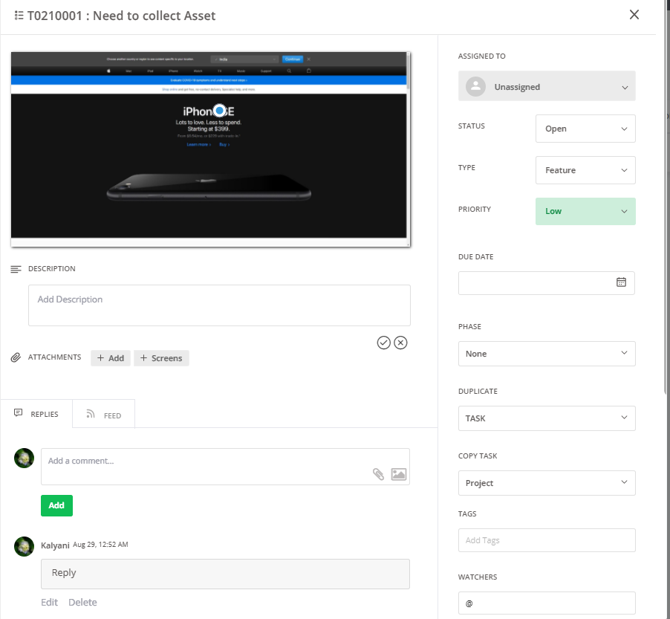The width and height of the screenshot is (670, 619).
Task: Click the Feed RSS icon
Action: coord(90,413)
